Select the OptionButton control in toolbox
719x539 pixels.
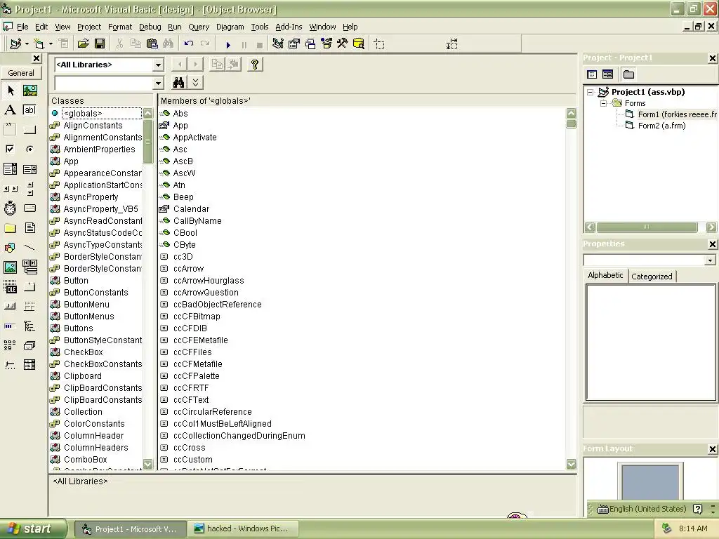pyautogui.click(x=29, y=149)
